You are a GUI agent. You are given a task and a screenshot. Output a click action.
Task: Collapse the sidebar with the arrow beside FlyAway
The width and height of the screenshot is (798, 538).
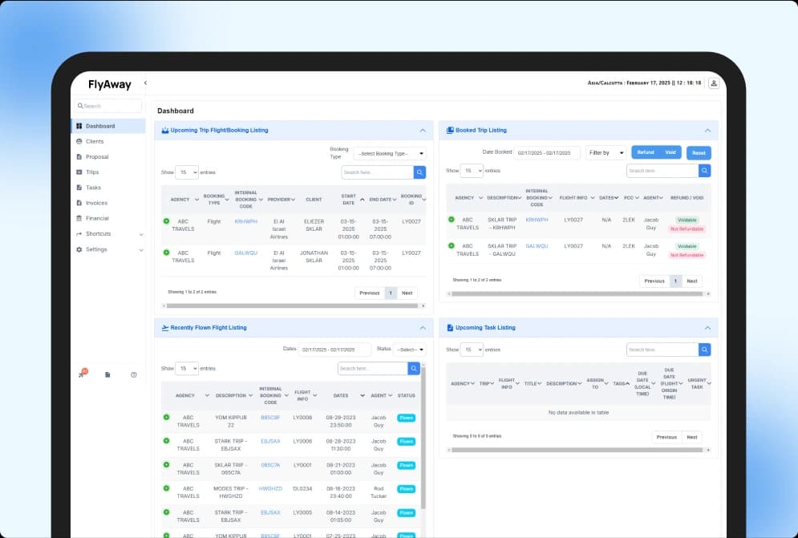[145, 83]
